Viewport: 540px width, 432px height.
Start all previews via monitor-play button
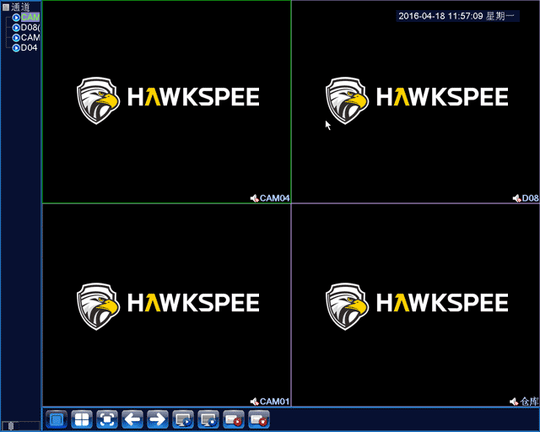[183, 419]
